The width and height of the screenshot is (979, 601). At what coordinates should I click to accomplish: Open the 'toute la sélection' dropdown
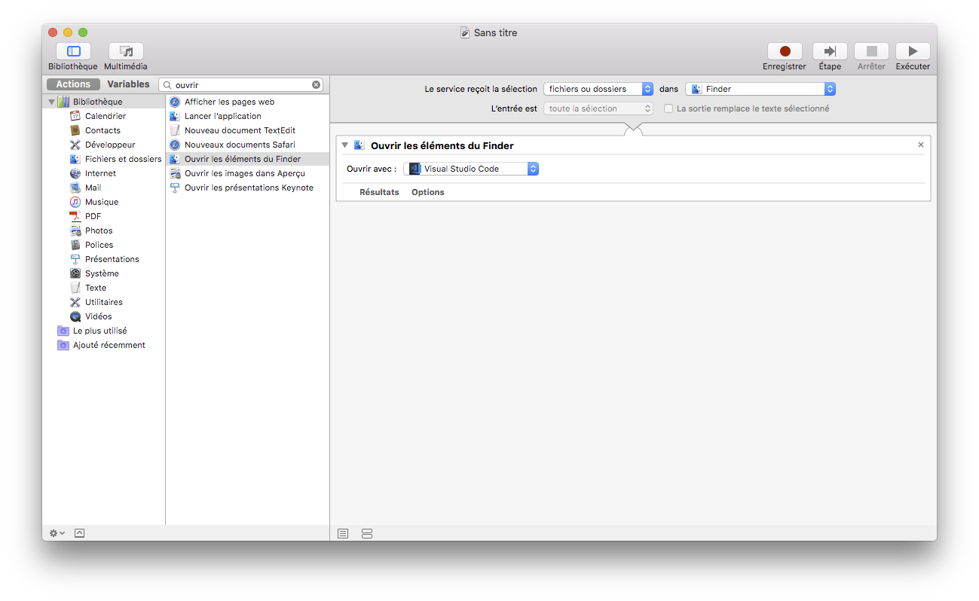pos(598,108)
